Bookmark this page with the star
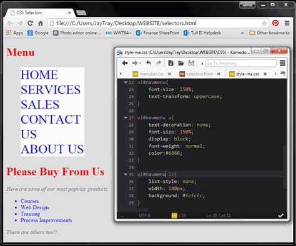This screenshot has height=246, width=296. pyautogui.click(x=264, y=23)
